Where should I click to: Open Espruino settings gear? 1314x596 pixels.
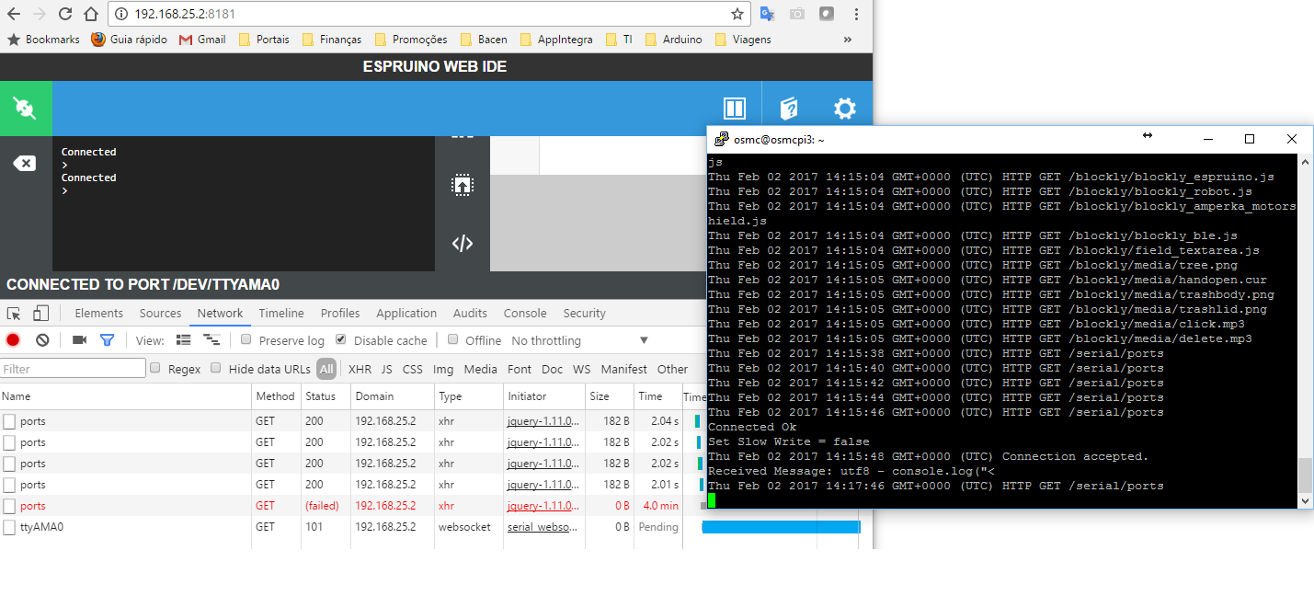pos(845,109)
